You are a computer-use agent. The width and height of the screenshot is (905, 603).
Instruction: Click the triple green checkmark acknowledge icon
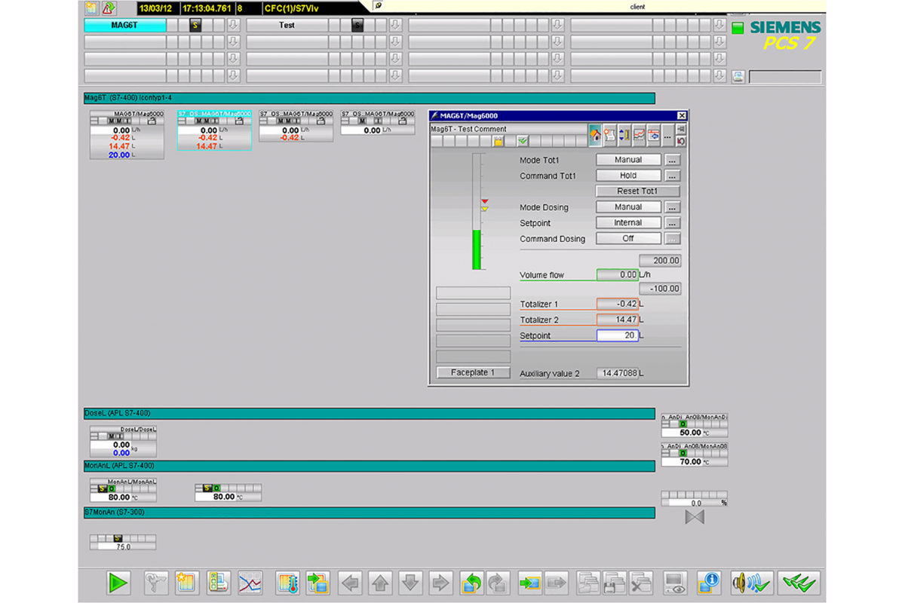coord(799,583)
